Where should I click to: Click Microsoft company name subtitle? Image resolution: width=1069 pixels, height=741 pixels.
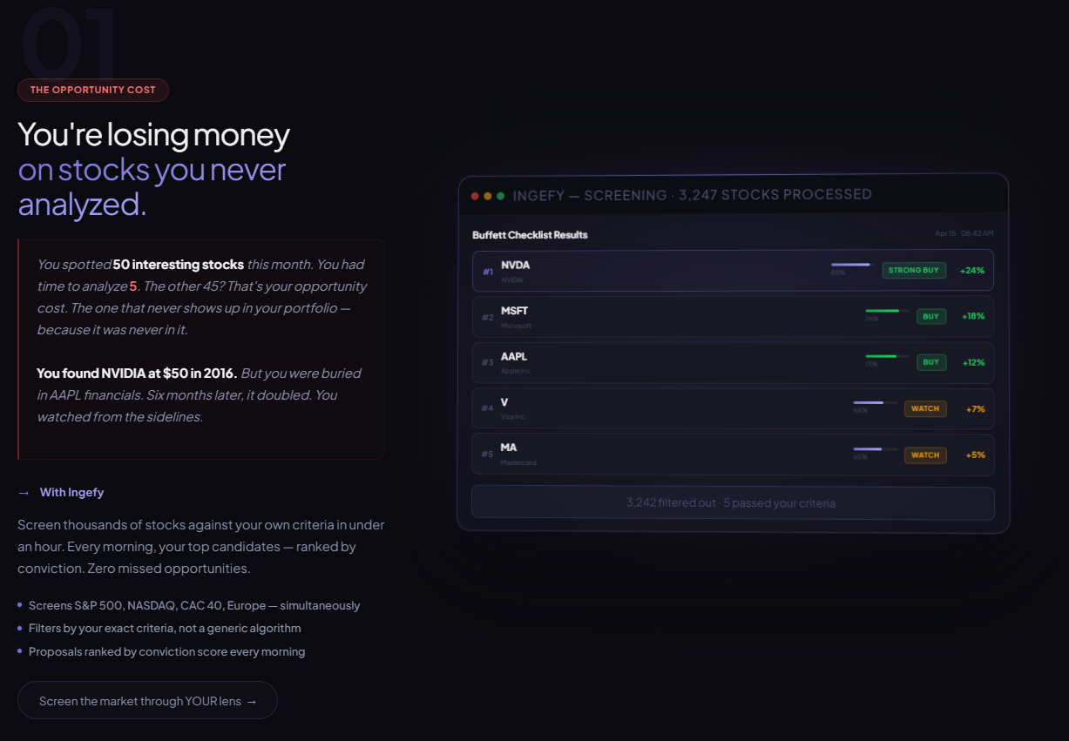[x=516, y=326]
